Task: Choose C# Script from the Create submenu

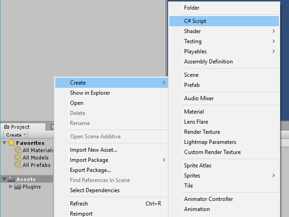Action: point(195,21)
